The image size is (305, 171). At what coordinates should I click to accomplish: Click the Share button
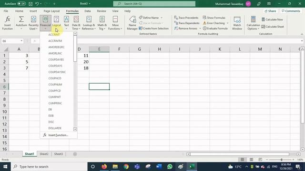point(270,11)
